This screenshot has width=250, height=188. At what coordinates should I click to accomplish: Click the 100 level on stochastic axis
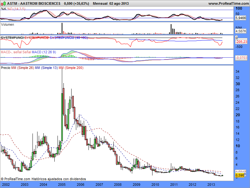(x=239, y=8)
